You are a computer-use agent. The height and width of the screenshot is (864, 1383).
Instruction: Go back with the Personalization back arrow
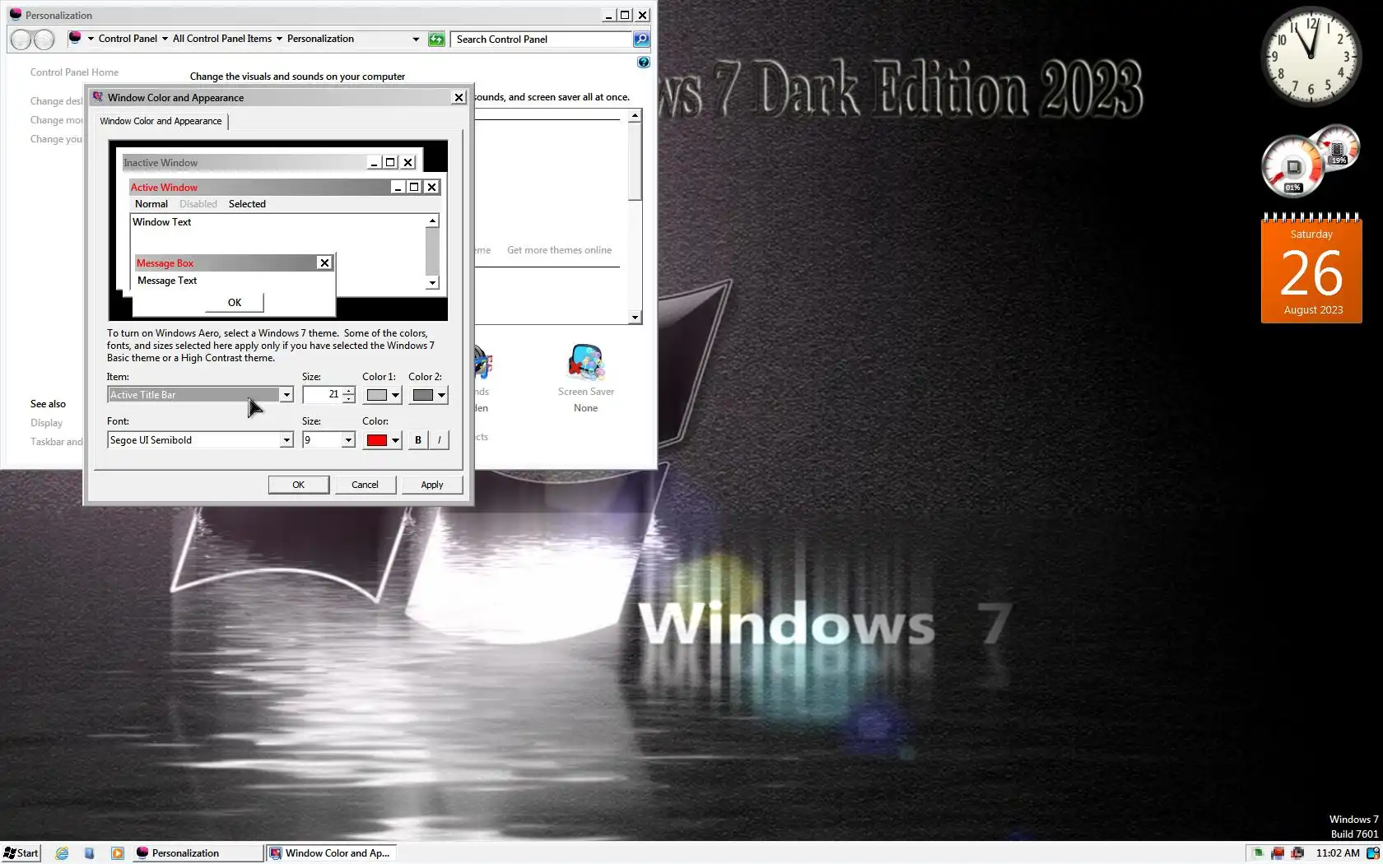22,39
